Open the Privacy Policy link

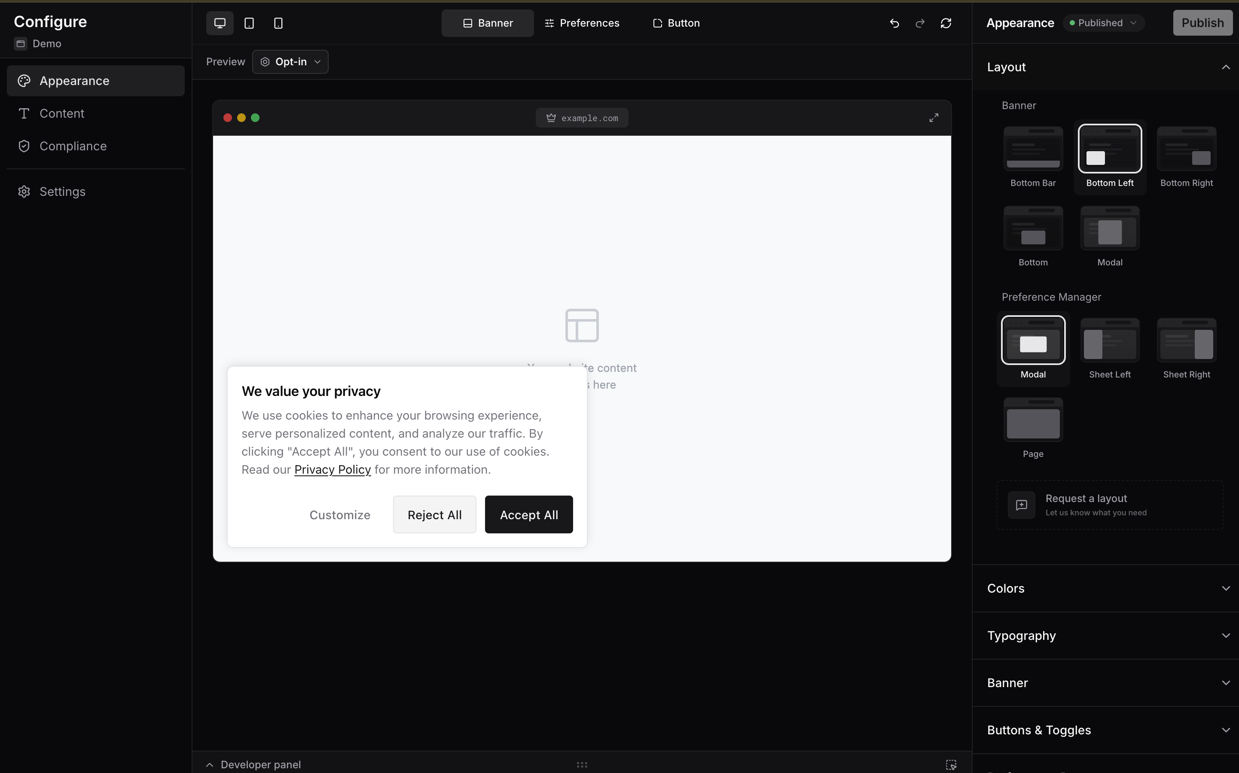(x=333, y=469)
